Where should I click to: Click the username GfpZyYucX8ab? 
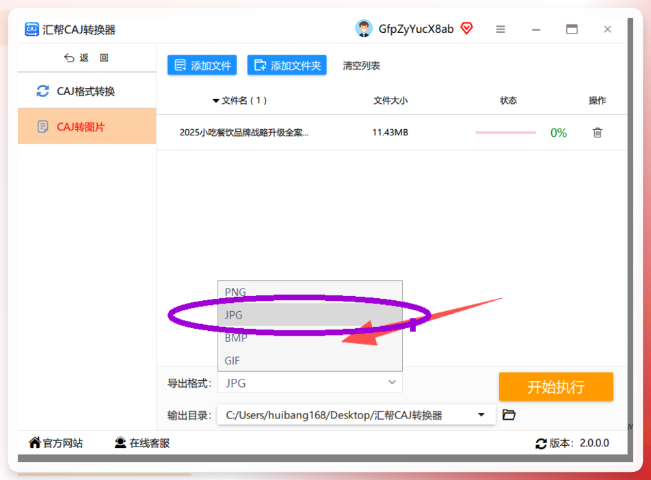(416, 29)
